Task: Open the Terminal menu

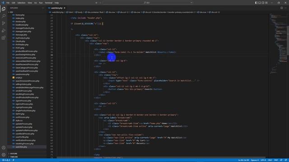Action: coord(49,3)
